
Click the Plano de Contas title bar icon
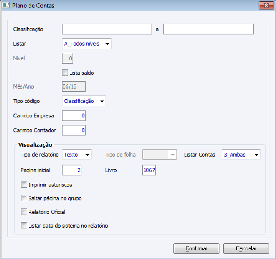click(6, 5)
